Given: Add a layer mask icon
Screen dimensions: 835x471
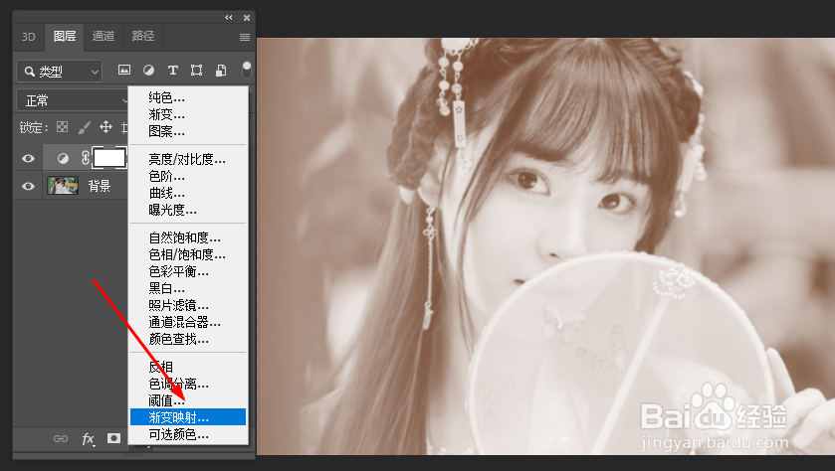Looking at the screenshot, I should (x=113, y=438).
